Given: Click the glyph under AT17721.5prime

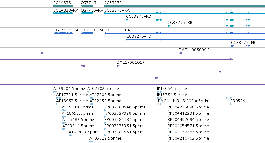Looking at the screenshot, I should 59,98.
